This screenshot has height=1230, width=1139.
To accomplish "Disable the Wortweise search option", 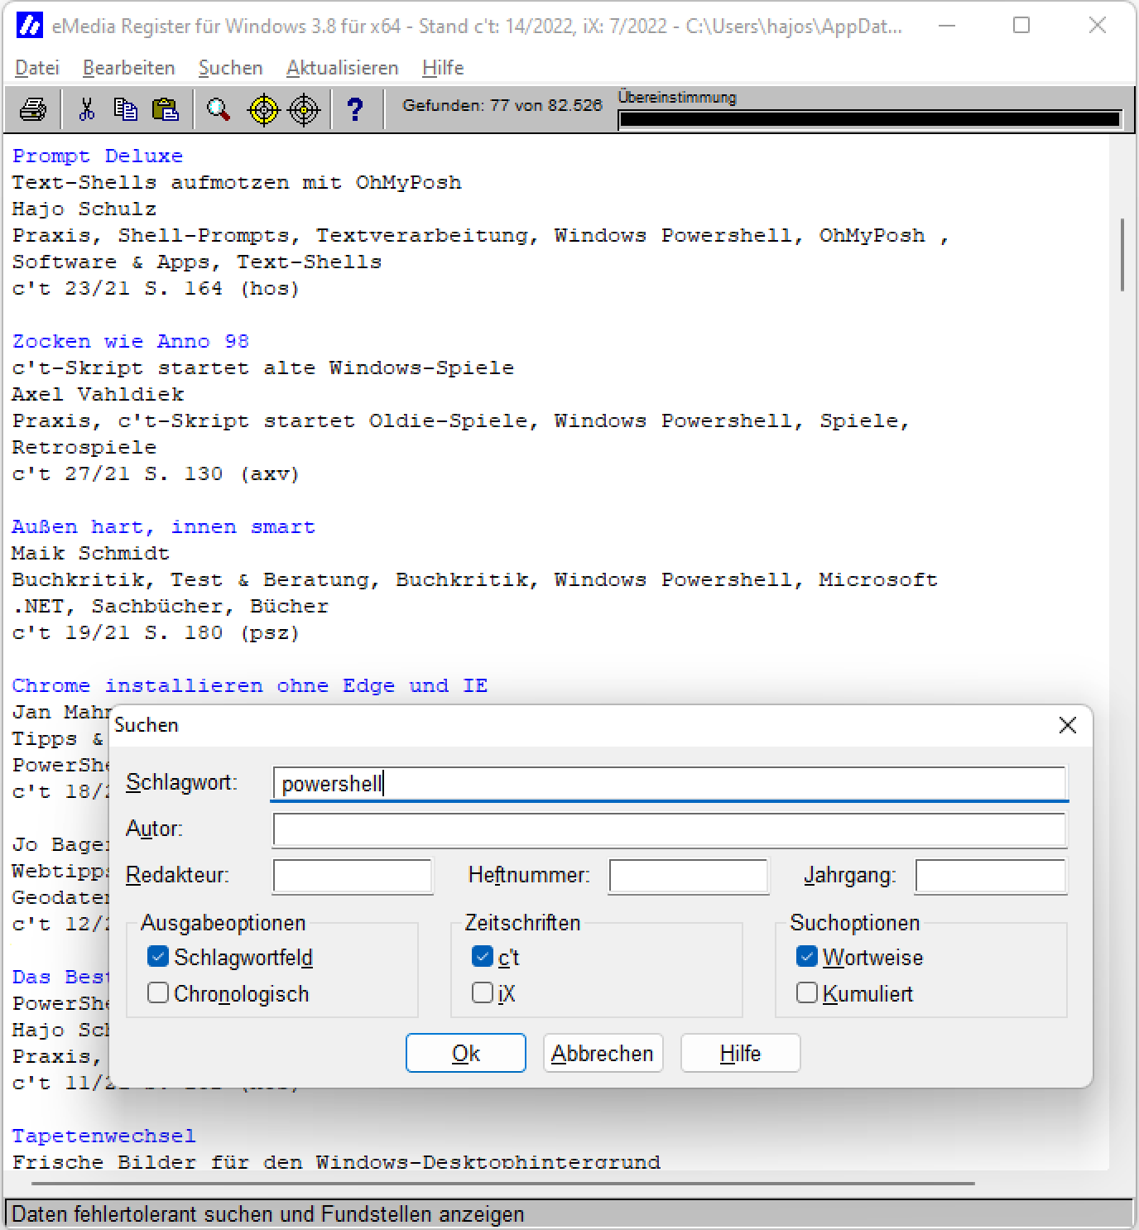I will [807, 957].
